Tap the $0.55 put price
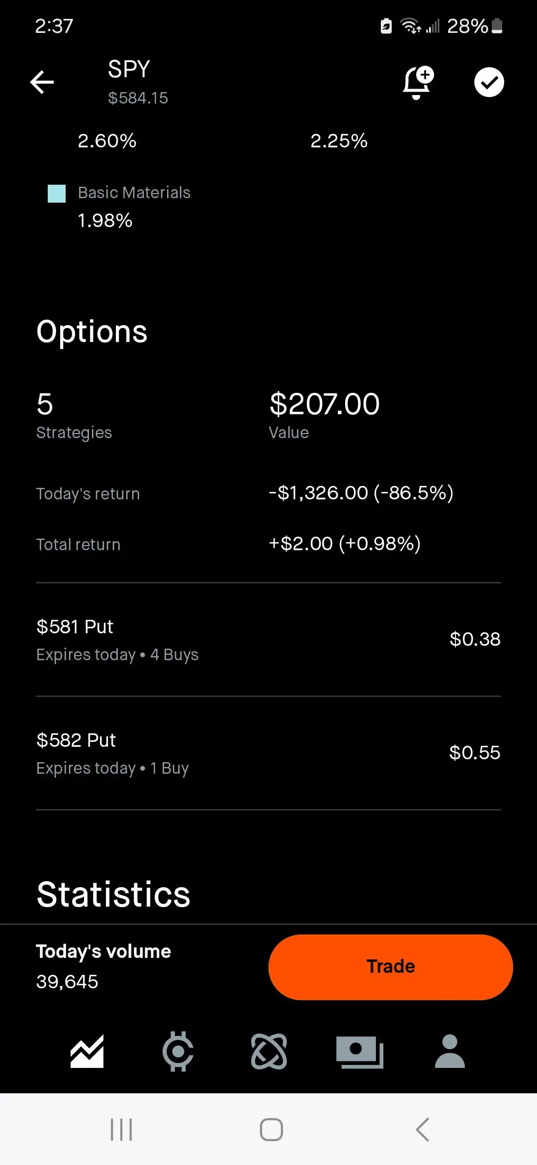 click(474, 753)
